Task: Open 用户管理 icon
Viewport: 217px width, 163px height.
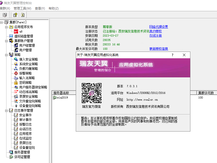Action: coord(16,50)
